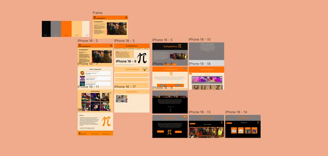Viewport: 328px width, 156px height.
Task: Click the hero photo in iPhone 16 - 2
Action: coord(102,57)
